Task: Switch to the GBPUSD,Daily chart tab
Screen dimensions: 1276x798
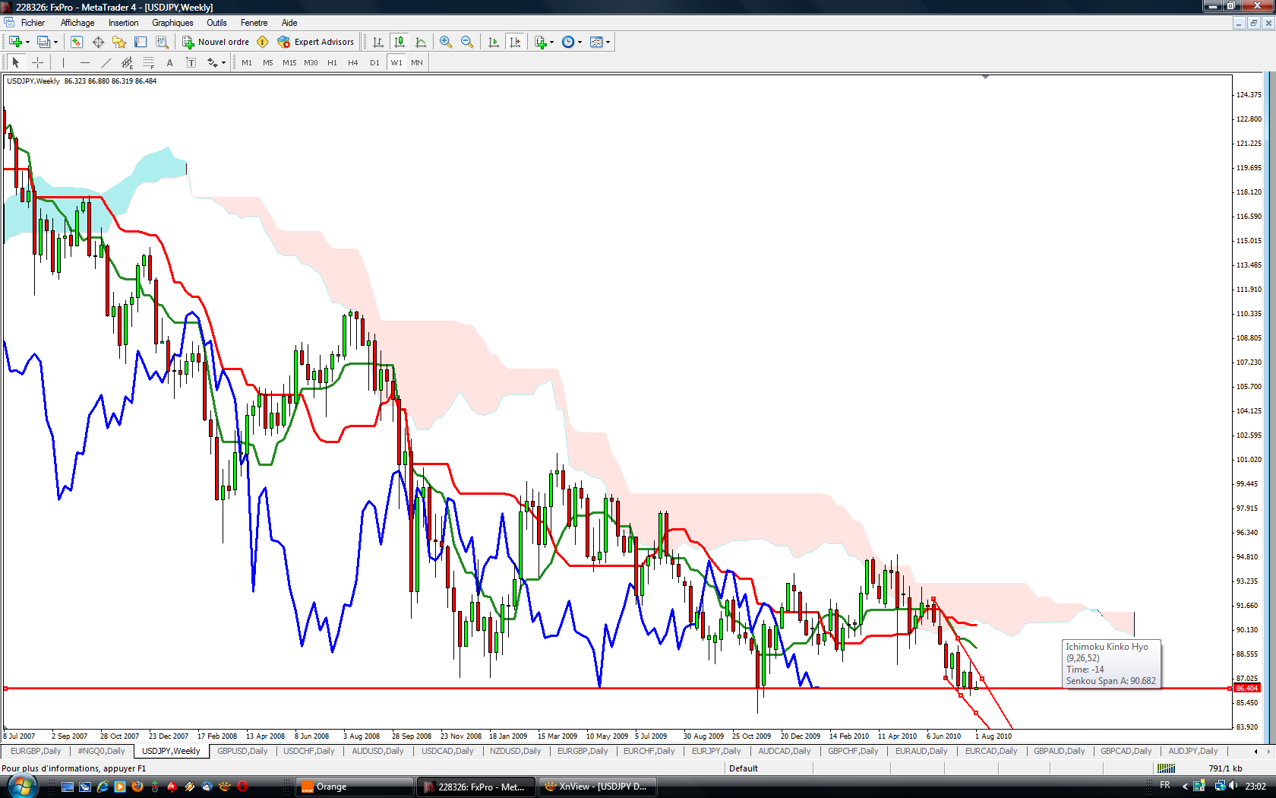Action: 242,751
